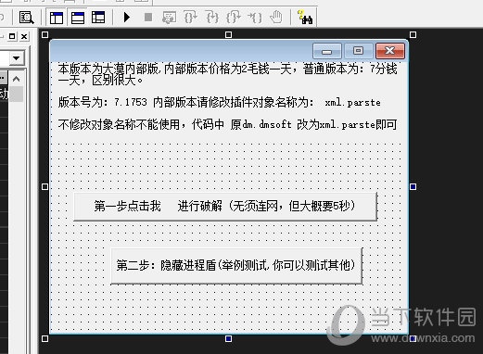Select the label starting 本版本为大漠内部版
483x354 pixels.
(x=227, y=74)
